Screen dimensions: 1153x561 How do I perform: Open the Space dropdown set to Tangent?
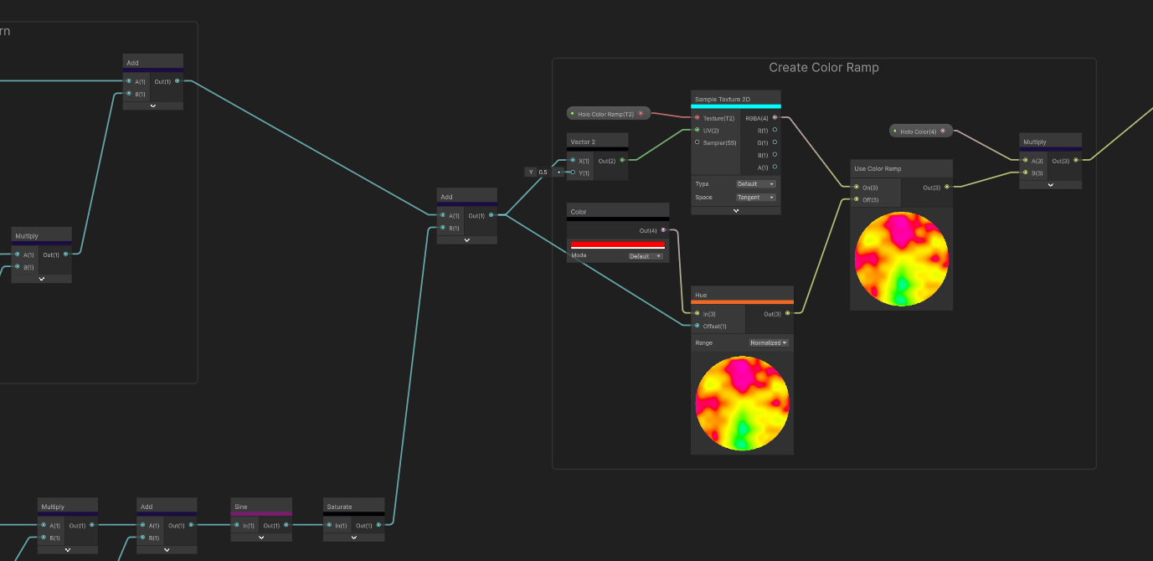pos(756,198)
